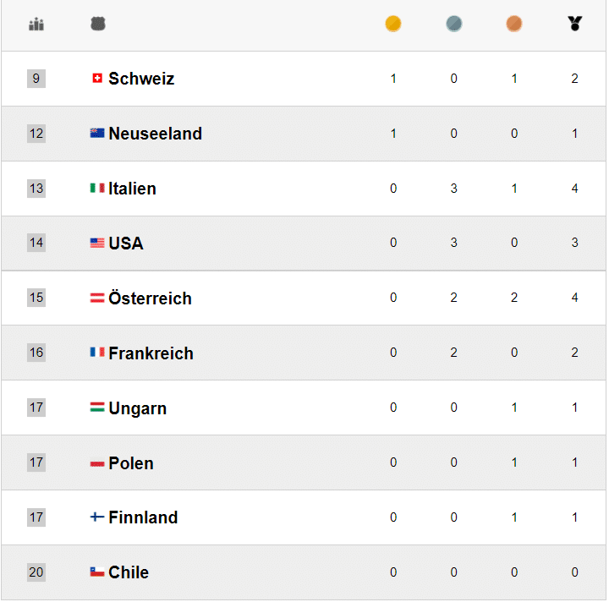Click on Polen in the table

point(131,463)
